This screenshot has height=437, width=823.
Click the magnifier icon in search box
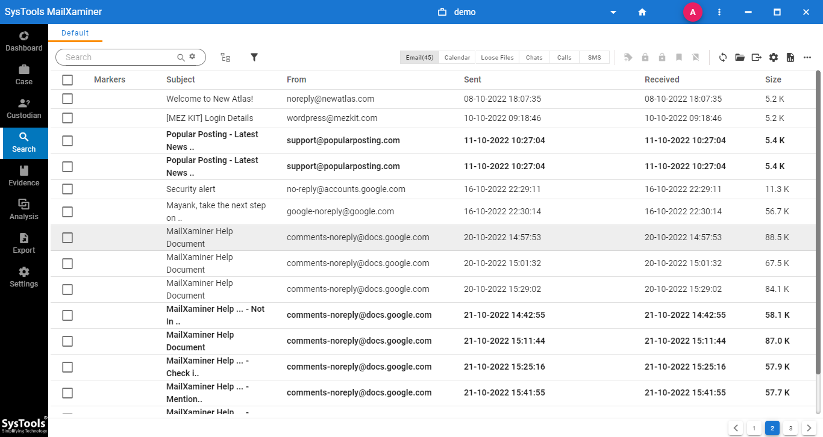[181, 57]
